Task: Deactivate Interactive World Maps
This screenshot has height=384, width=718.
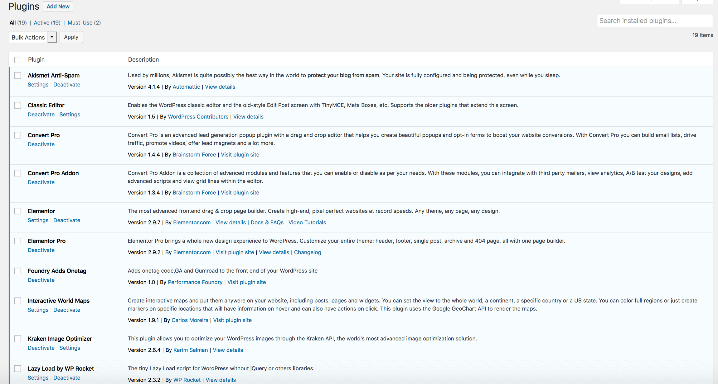Action: [67, 310]
